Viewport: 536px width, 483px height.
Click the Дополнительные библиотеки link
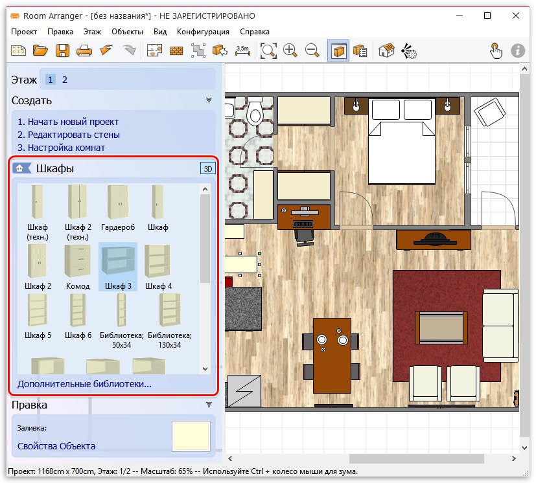click(x=84, y=384)
